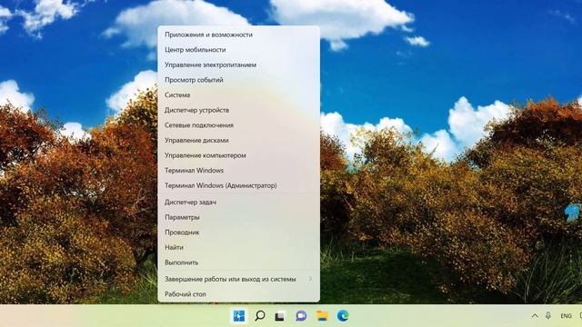Open "Управление электропитанием"
Screen dimensions: 582x327
point(238,64)
